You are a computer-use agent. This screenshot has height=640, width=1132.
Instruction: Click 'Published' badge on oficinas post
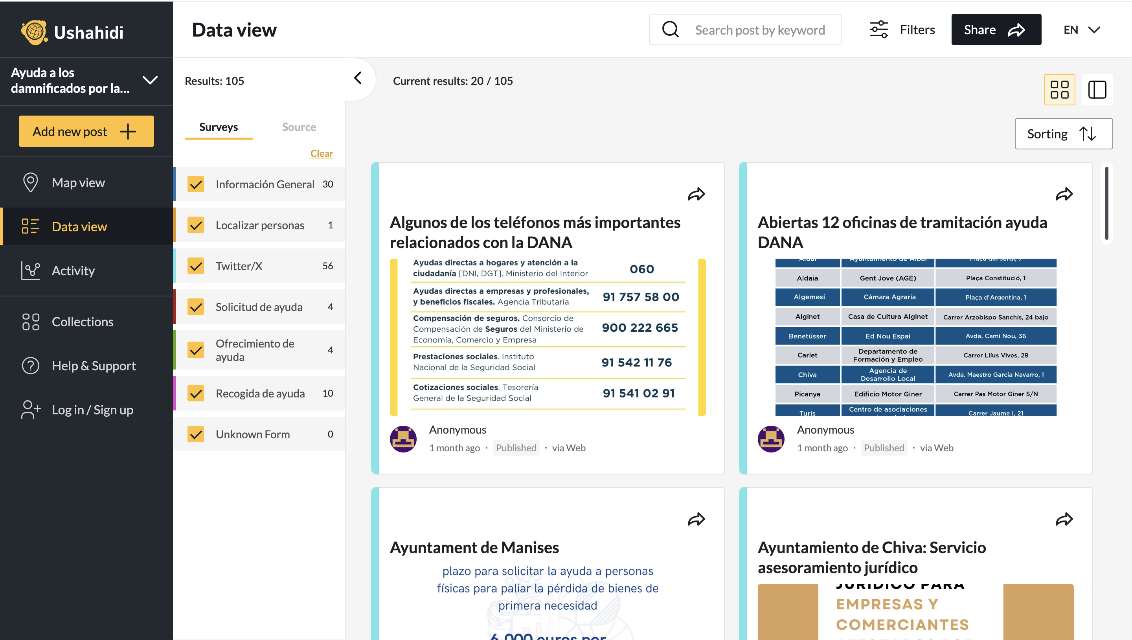coord(884,448)
